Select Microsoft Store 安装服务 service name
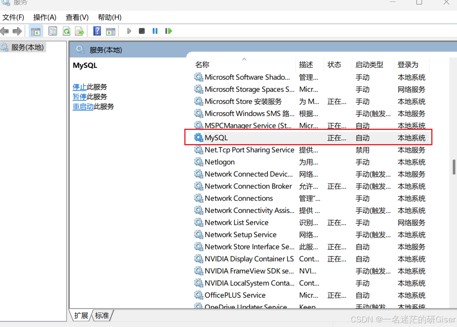Viewport: 457px width, 327px height. pos(243,101)
